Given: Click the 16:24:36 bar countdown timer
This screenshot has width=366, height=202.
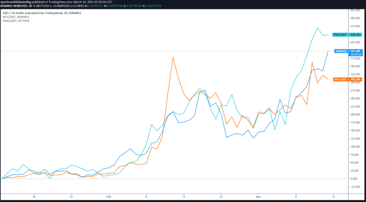Looking at the screenshot, I should pos(356,54).
